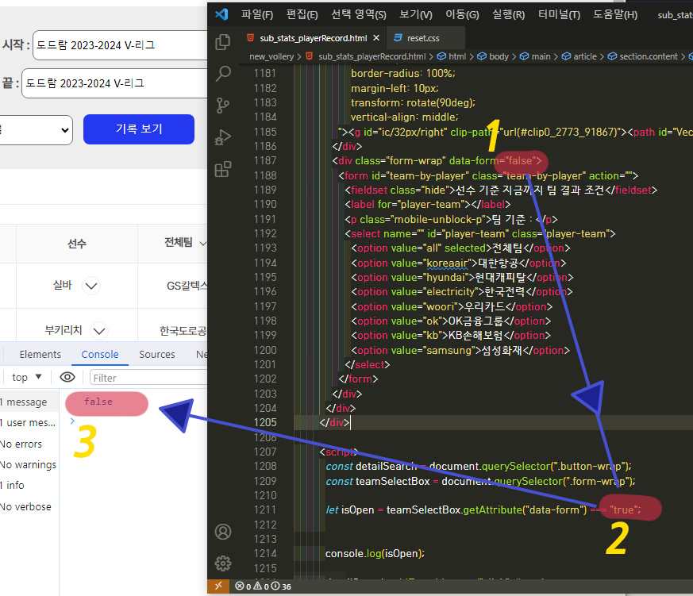Switch to the Sources DevTools tab
This screenshot has height=596, width=693.
[157, 354]
